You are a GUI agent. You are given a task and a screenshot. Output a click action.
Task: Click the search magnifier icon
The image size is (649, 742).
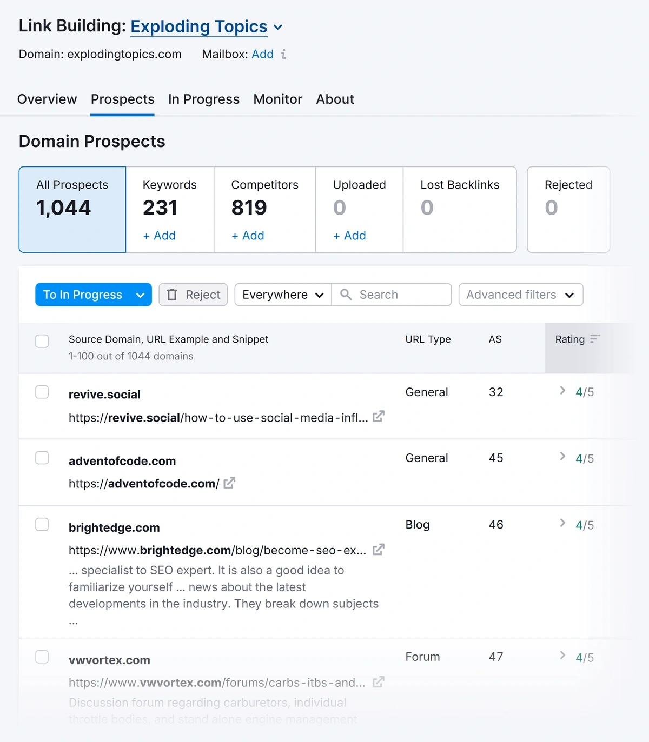coord(346,295)
